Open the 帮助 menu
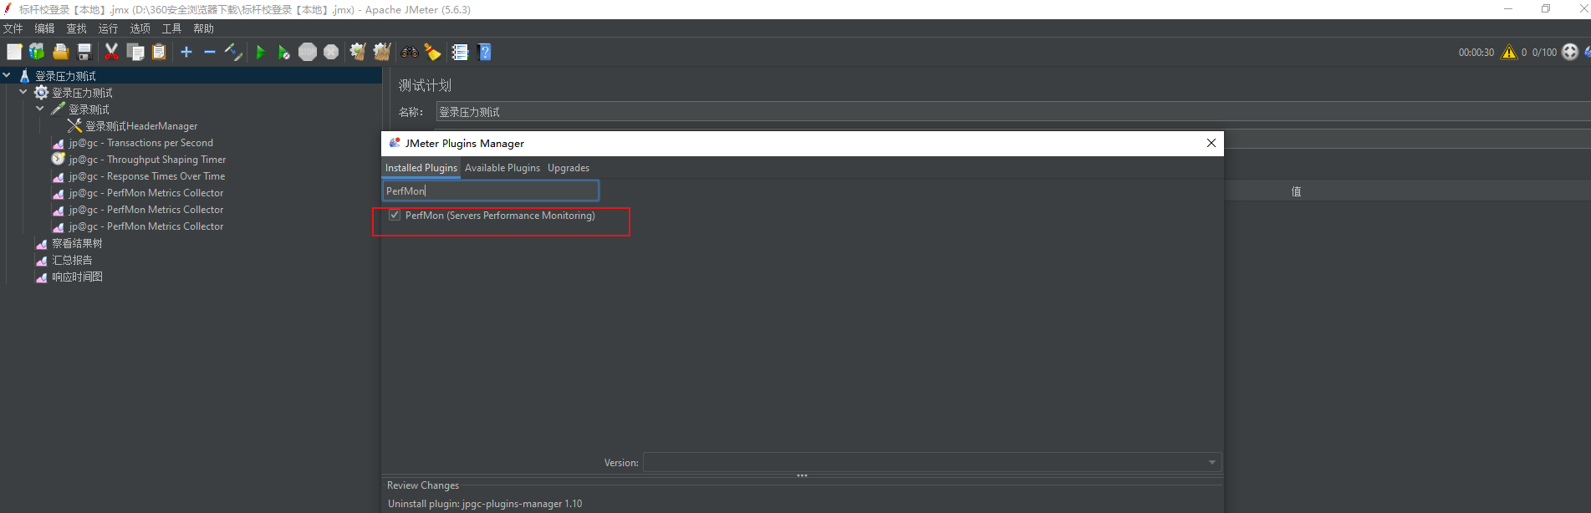 click(203, 28)
